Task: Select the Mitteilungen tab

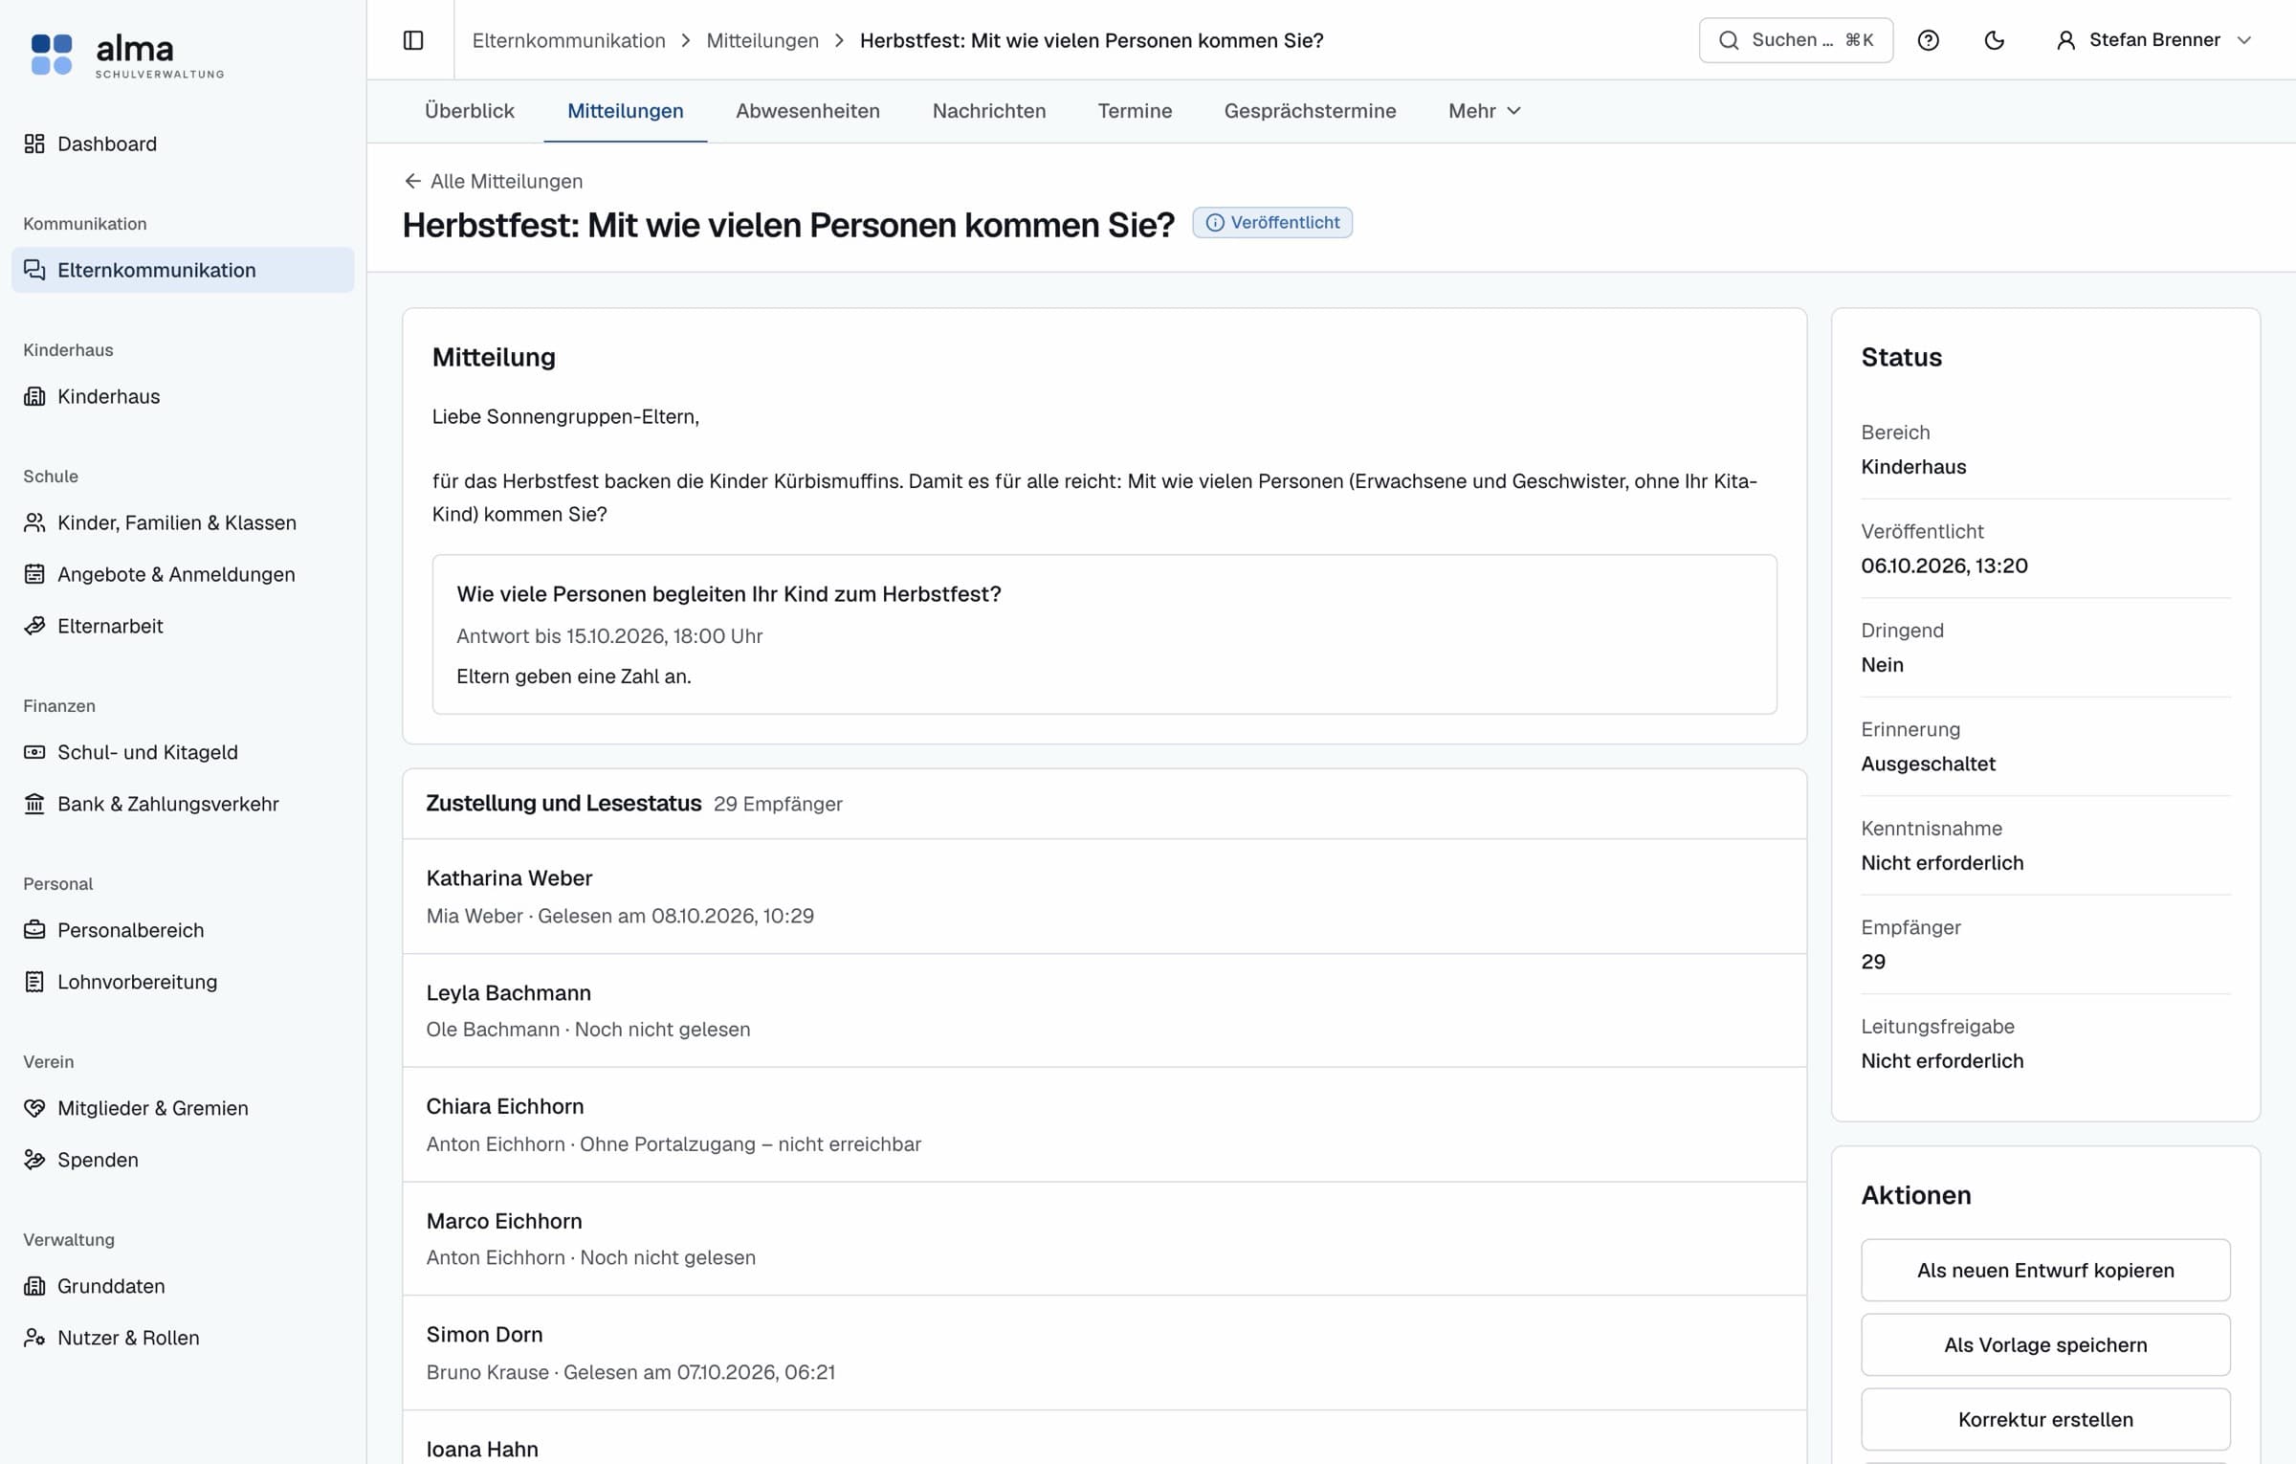Action: click(626, 111)
